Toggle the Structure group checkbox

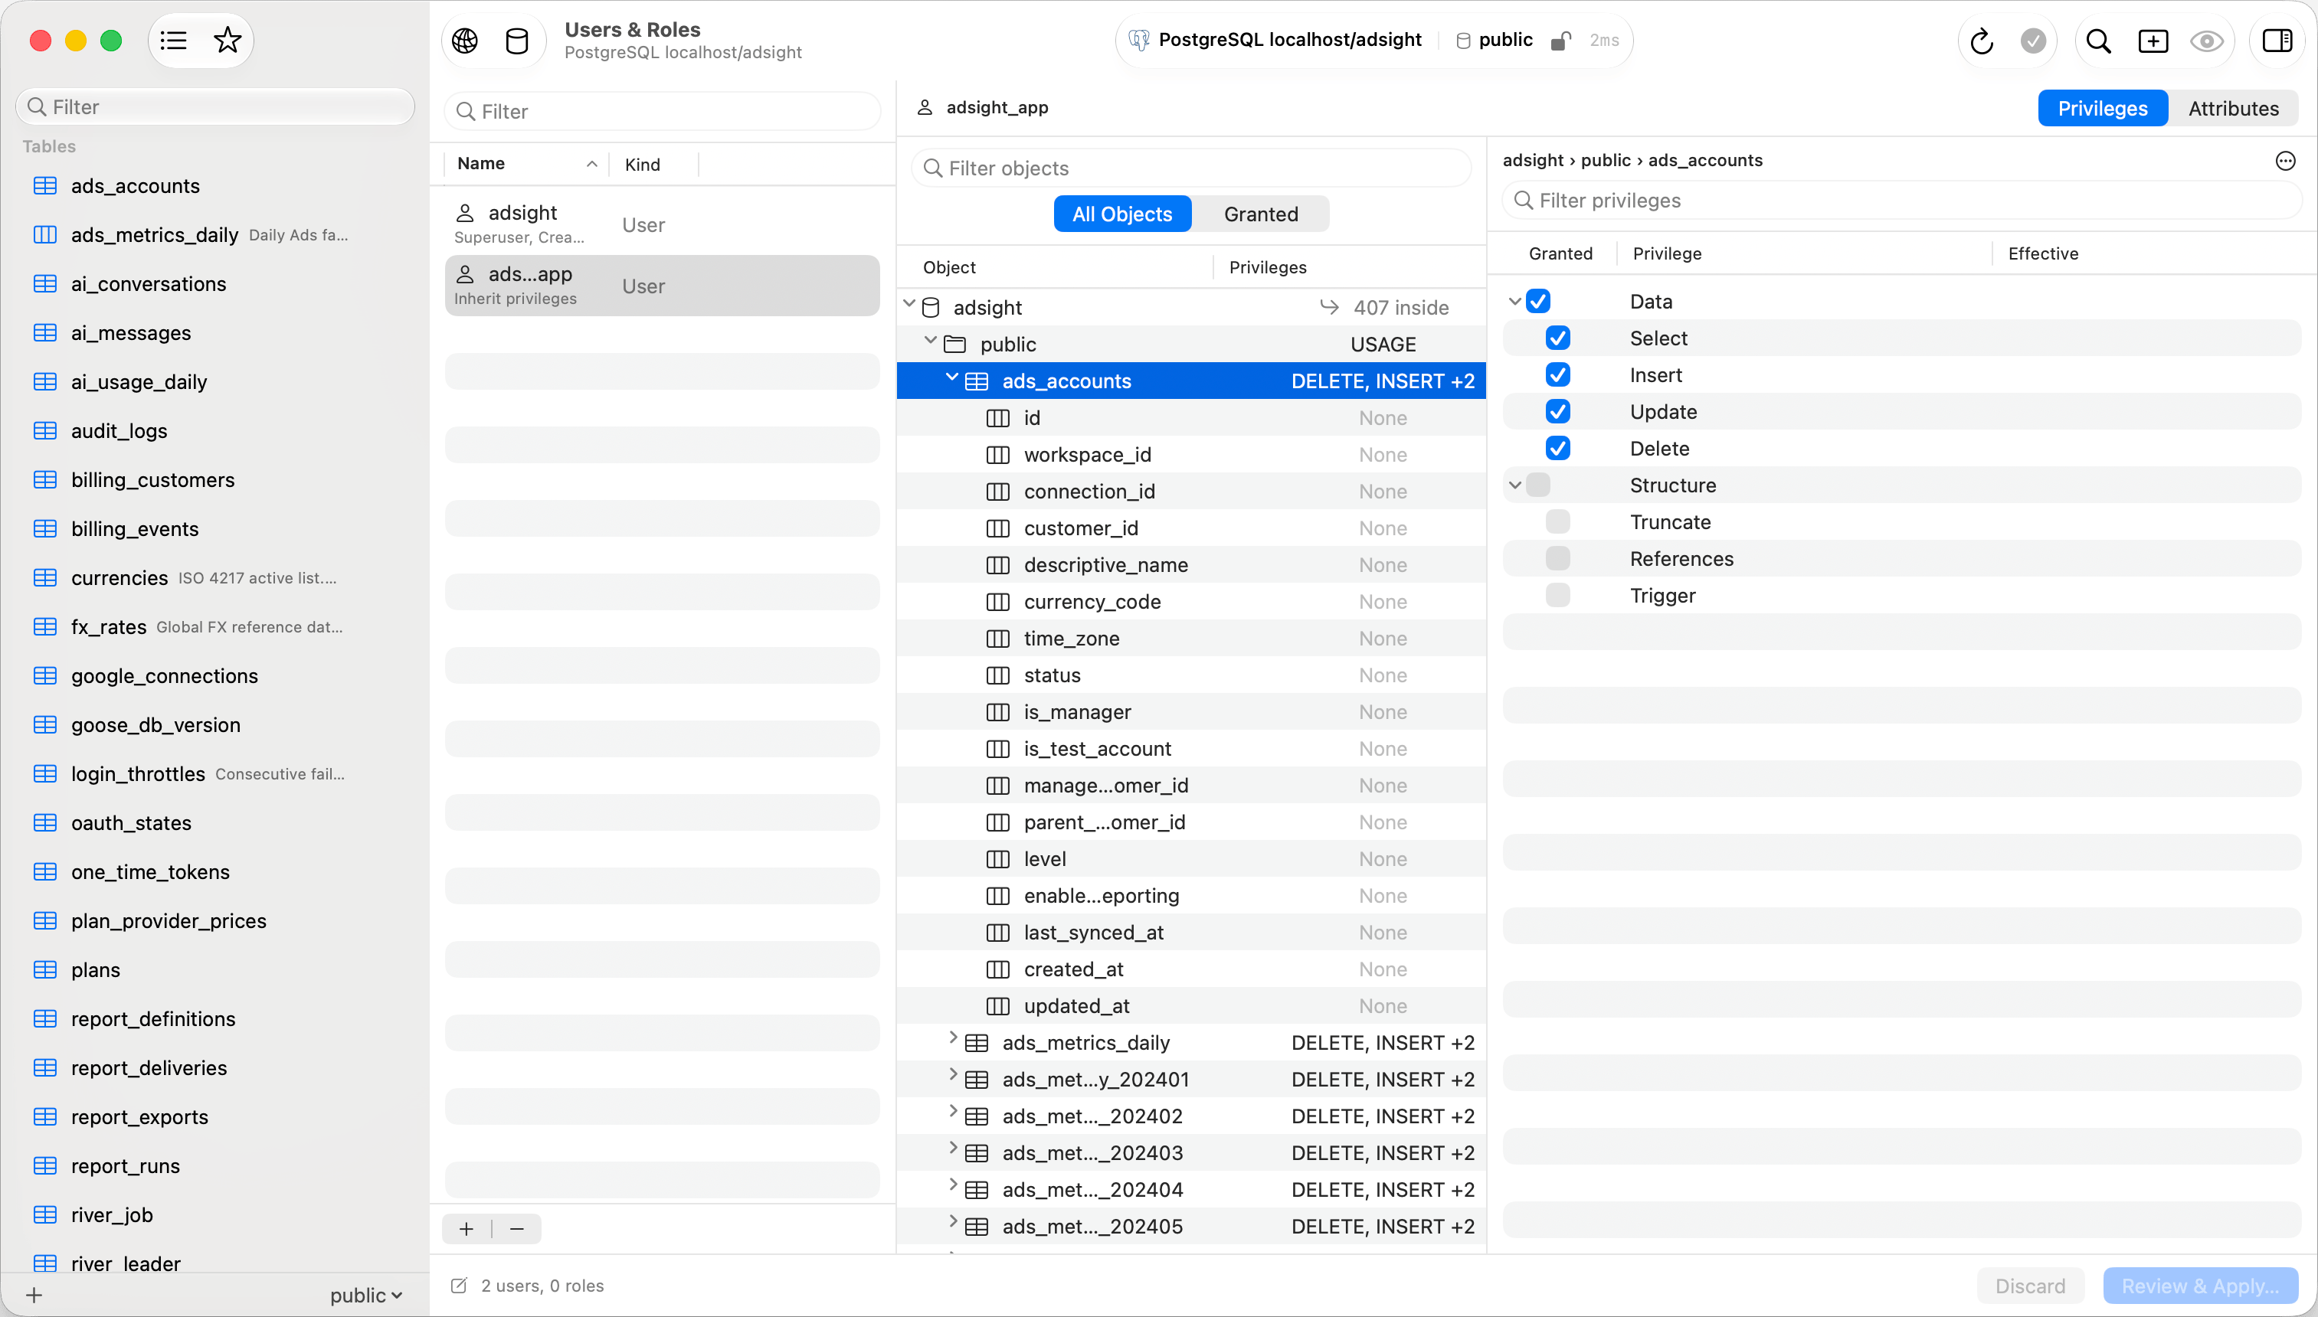(x=1538, y=485)
